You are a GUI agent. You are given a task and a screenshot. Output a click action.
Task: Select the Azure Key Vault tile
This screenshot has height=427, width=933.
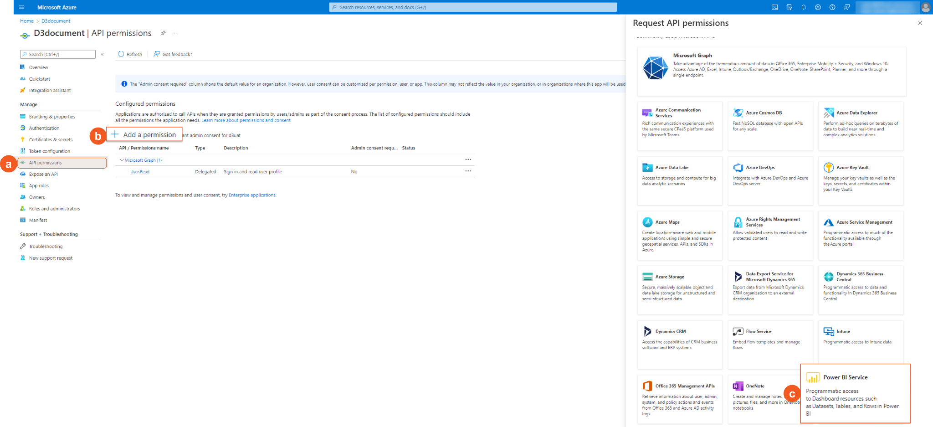tap(861, 180)
